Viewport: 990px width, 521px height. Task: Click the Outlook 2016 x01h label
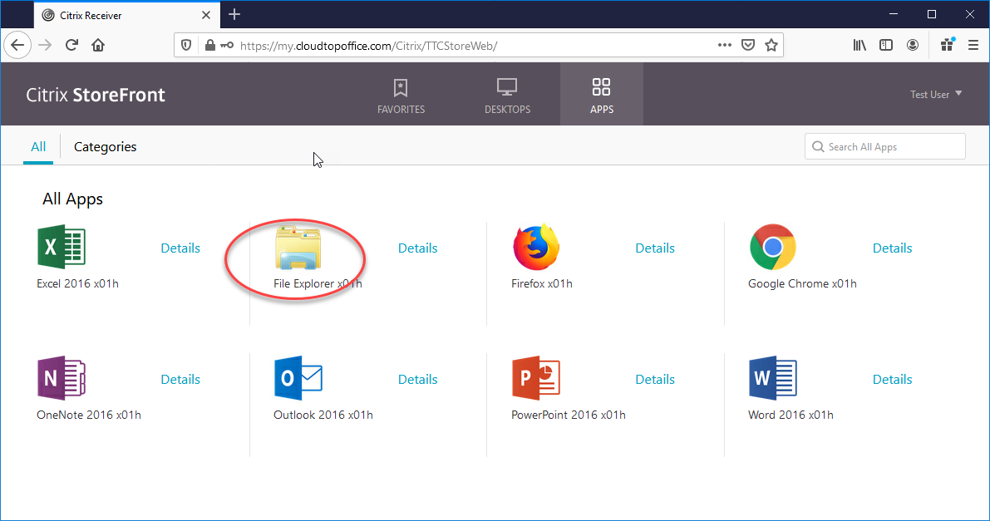coord(323,415)
